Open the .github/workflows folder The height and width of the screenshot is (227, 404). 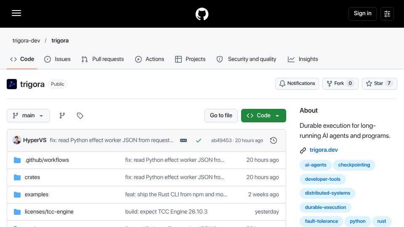click(x=47, y=160)
